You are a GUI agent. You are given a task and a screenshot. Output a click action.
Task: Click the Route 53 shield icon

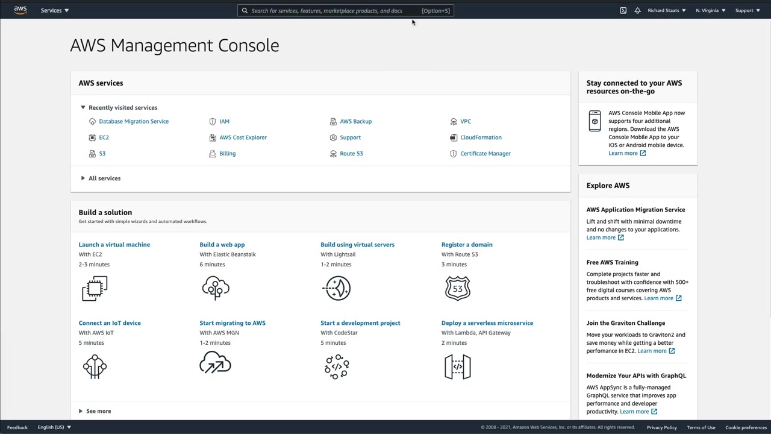pos(458,288)
